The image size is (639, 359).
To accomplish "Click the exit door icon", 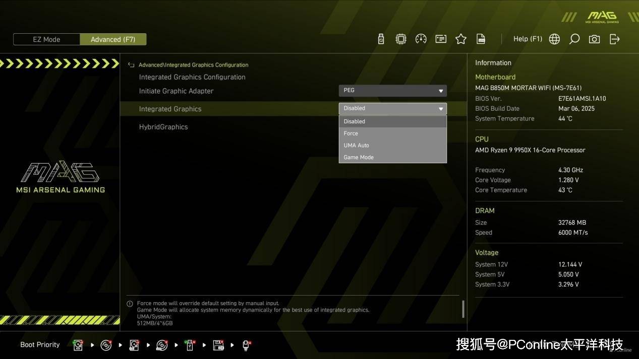I will tap(615, 39).
